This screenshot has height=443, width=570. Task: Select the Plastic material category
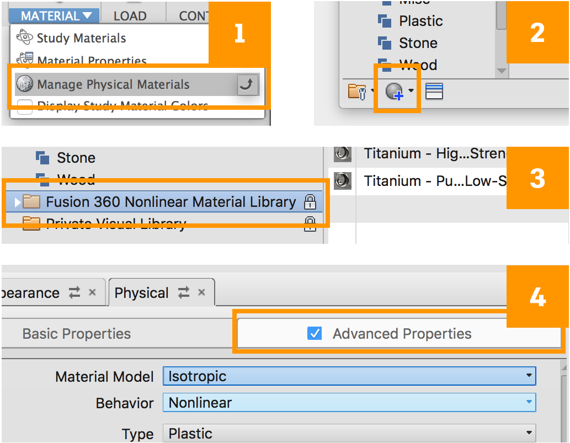tap(420, 21)
